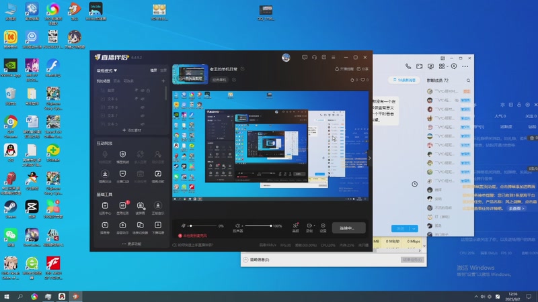Select the 我的场景 scene tab
Image resolution: width=538 pixels, height=302 pixels.
pyautogui.click(x=104, y=81)
